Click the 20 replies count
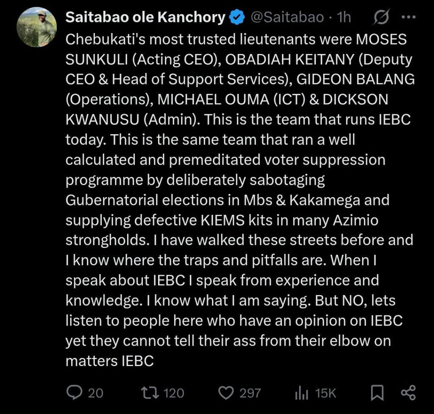Viewport: 434px width, 414px height. [x=95, y=393]
